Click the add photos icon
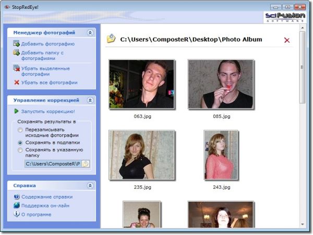 click(17, 44)
